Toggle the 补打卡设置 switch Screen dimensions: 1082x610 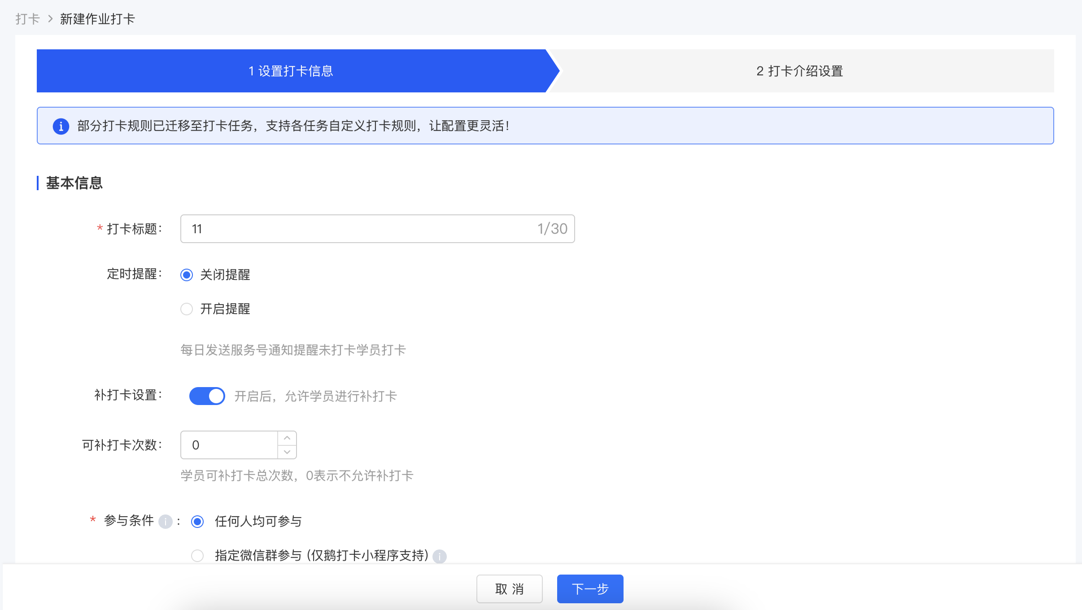click(207, 396)
